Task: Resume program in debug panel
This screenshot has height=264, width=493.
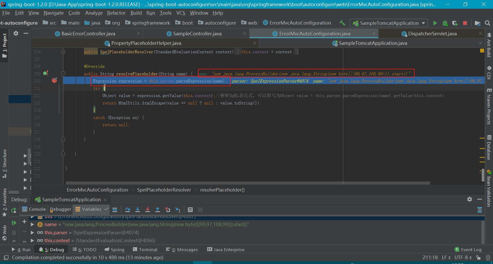Action: 14,223
